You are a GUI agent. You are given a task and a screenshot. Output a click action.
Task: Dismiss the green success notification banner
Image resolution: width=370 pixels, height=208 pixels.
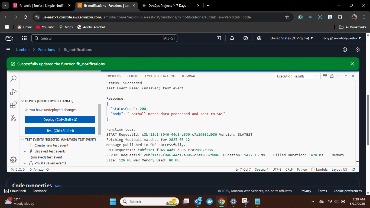point(352,64)
